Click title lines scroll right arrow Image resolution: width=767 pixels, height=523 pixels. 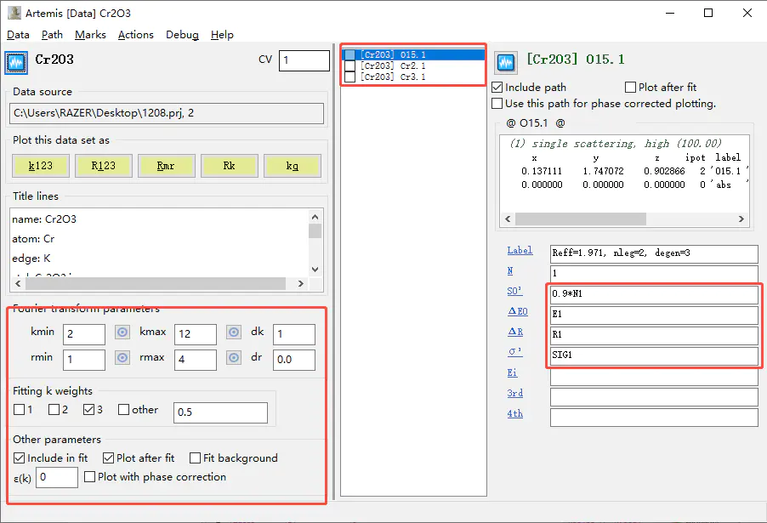point(301,284)
